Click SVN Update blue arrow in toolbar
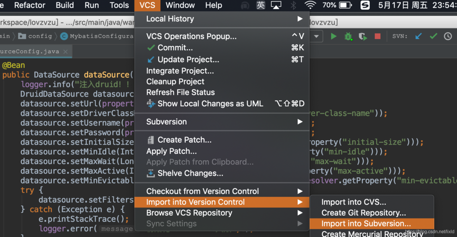This screenshot has height=237, width=457. [419, 36]
